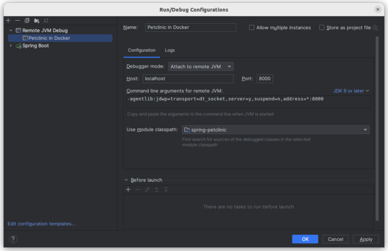
Task: Open the Use module classpath dropdown
Action: click(275, 130)
